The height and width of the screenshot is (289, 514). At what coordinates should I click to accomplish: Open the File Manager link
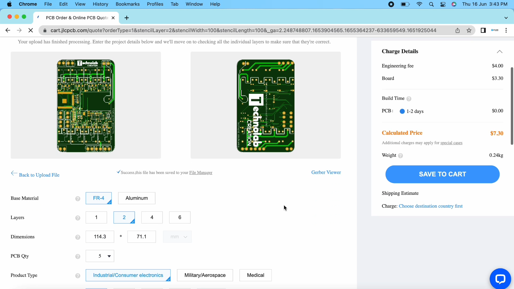[x=201, y=173]
